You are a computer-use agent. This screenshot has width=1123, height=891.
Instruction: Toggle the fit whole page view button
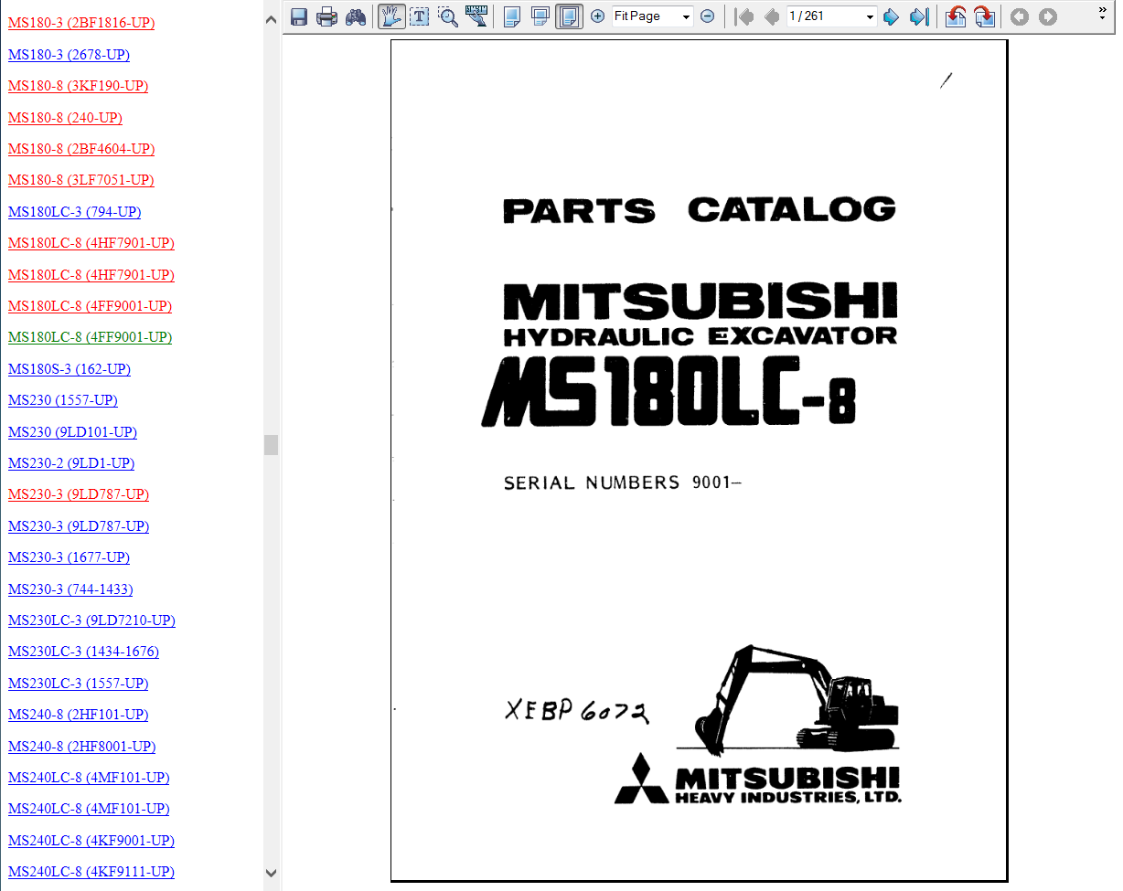[x=569, y=16]
